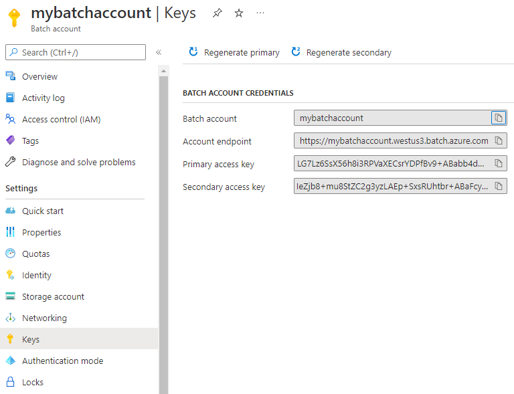
Task: Open the more options ellipsis menu
Action: [260, 13]
